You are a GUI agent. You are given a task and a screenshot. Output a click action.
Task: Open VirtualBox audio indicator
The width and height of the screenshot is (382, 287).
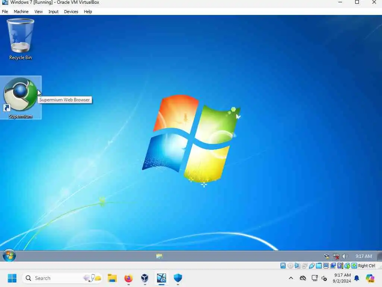tap(297, 266)
